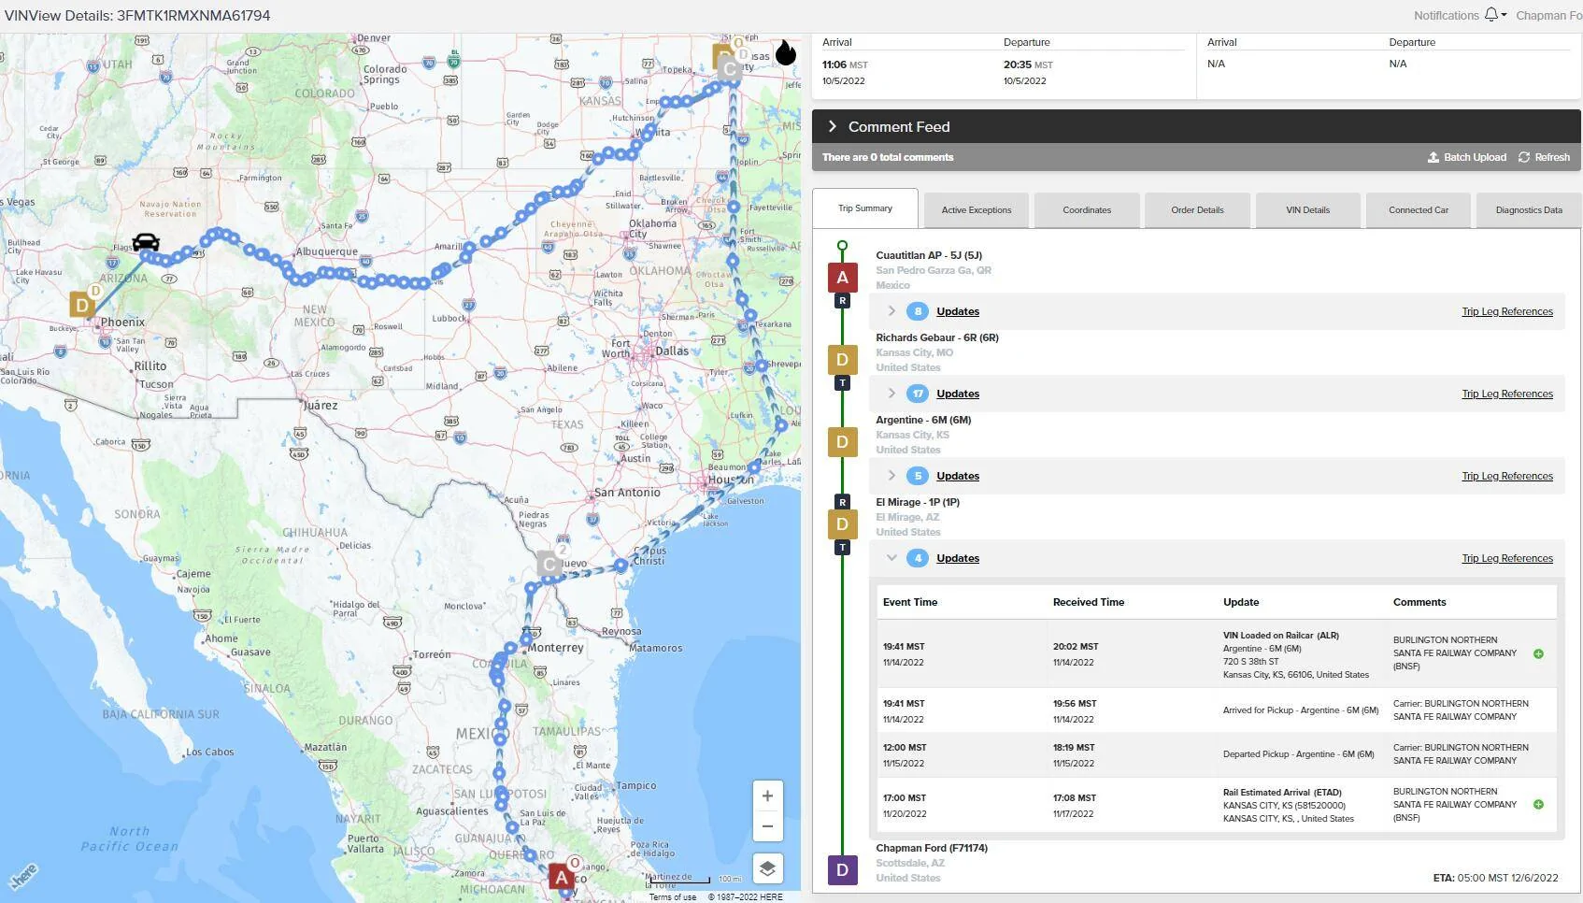Open the Chapman Ford account dropdown
This screenshot has height=903, width=1583.
(1548, 15)
